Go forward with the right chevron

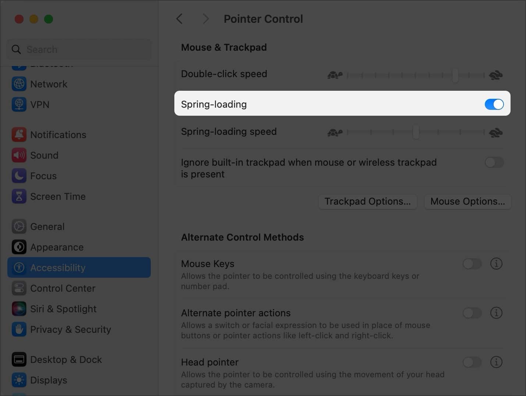click(206, 19)
